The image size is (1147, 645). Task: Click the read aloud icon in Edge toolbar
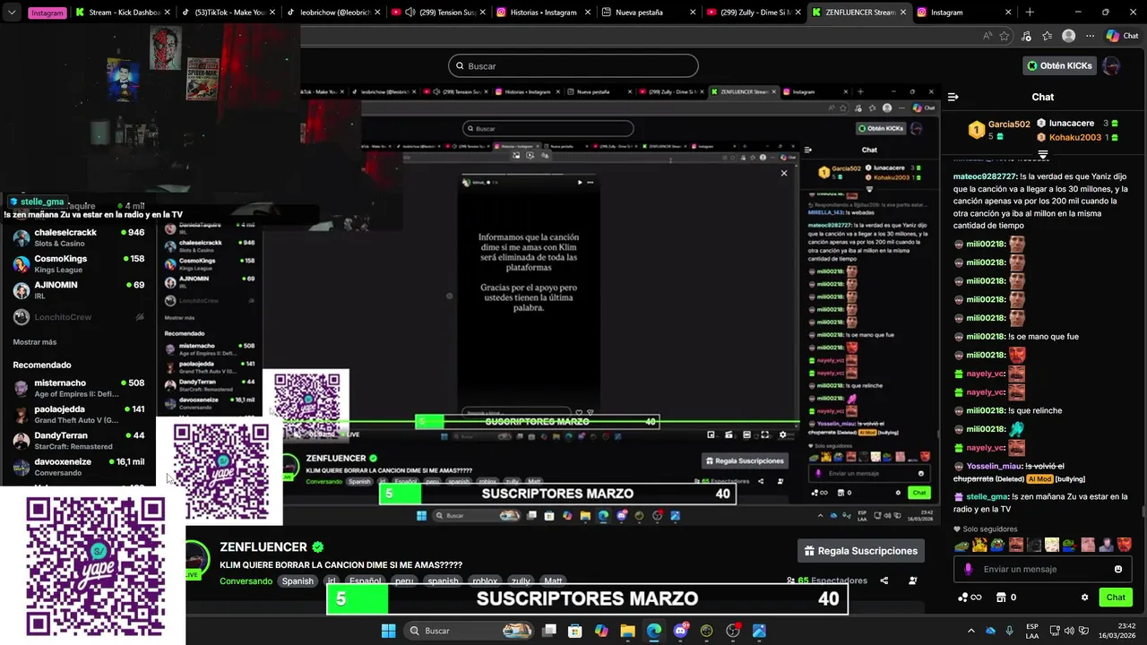pyautogui.click(x=987, y=36)
